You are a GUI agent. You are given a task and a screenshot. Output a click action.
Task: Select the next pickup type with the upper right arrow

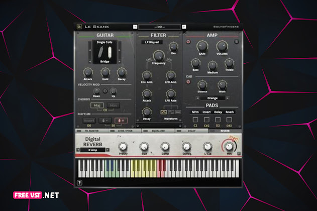[119, 50]
